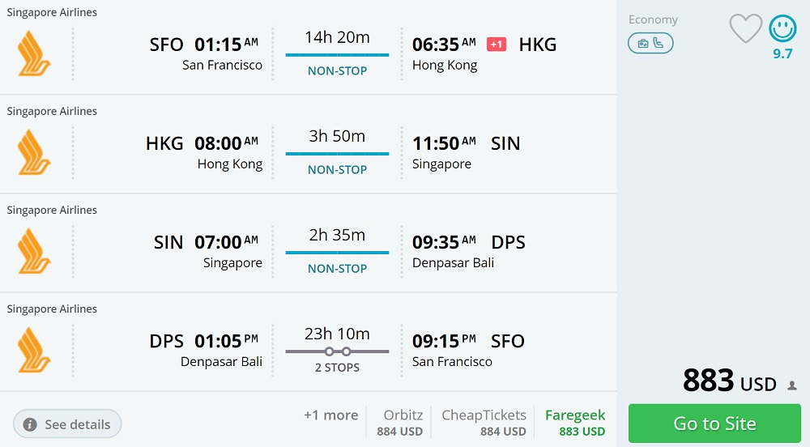Expand the +1 more providers list

[x=330, y=415]
